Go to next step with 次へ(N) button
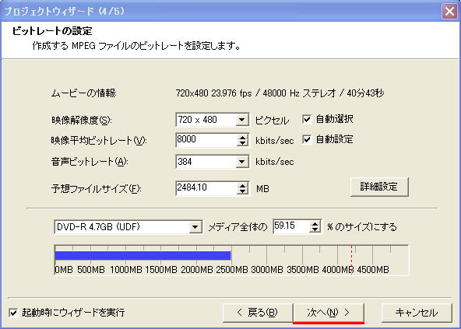The width and height of the screenshot is (461, 329). pos(329,313)
